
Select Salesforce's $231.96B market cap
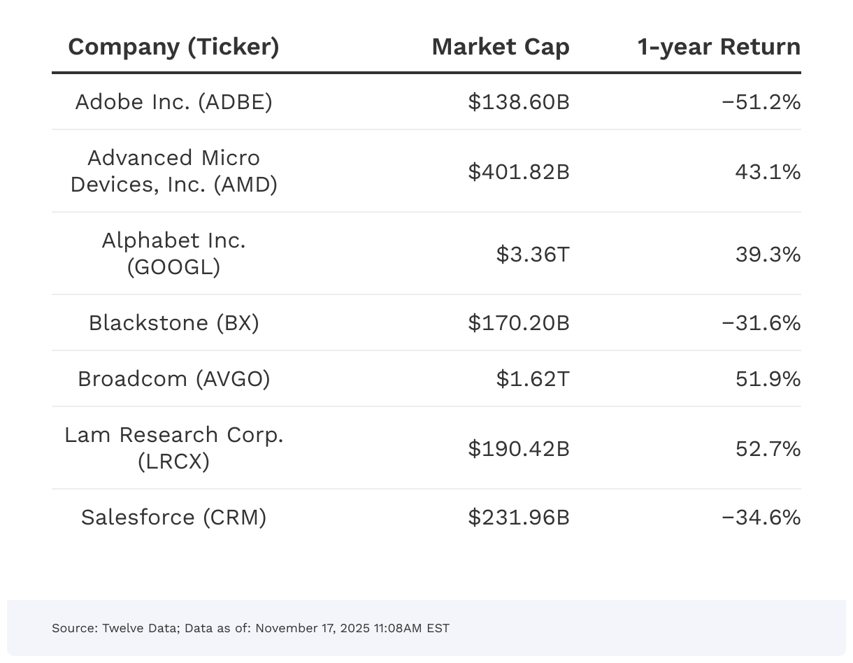[519, 518]
